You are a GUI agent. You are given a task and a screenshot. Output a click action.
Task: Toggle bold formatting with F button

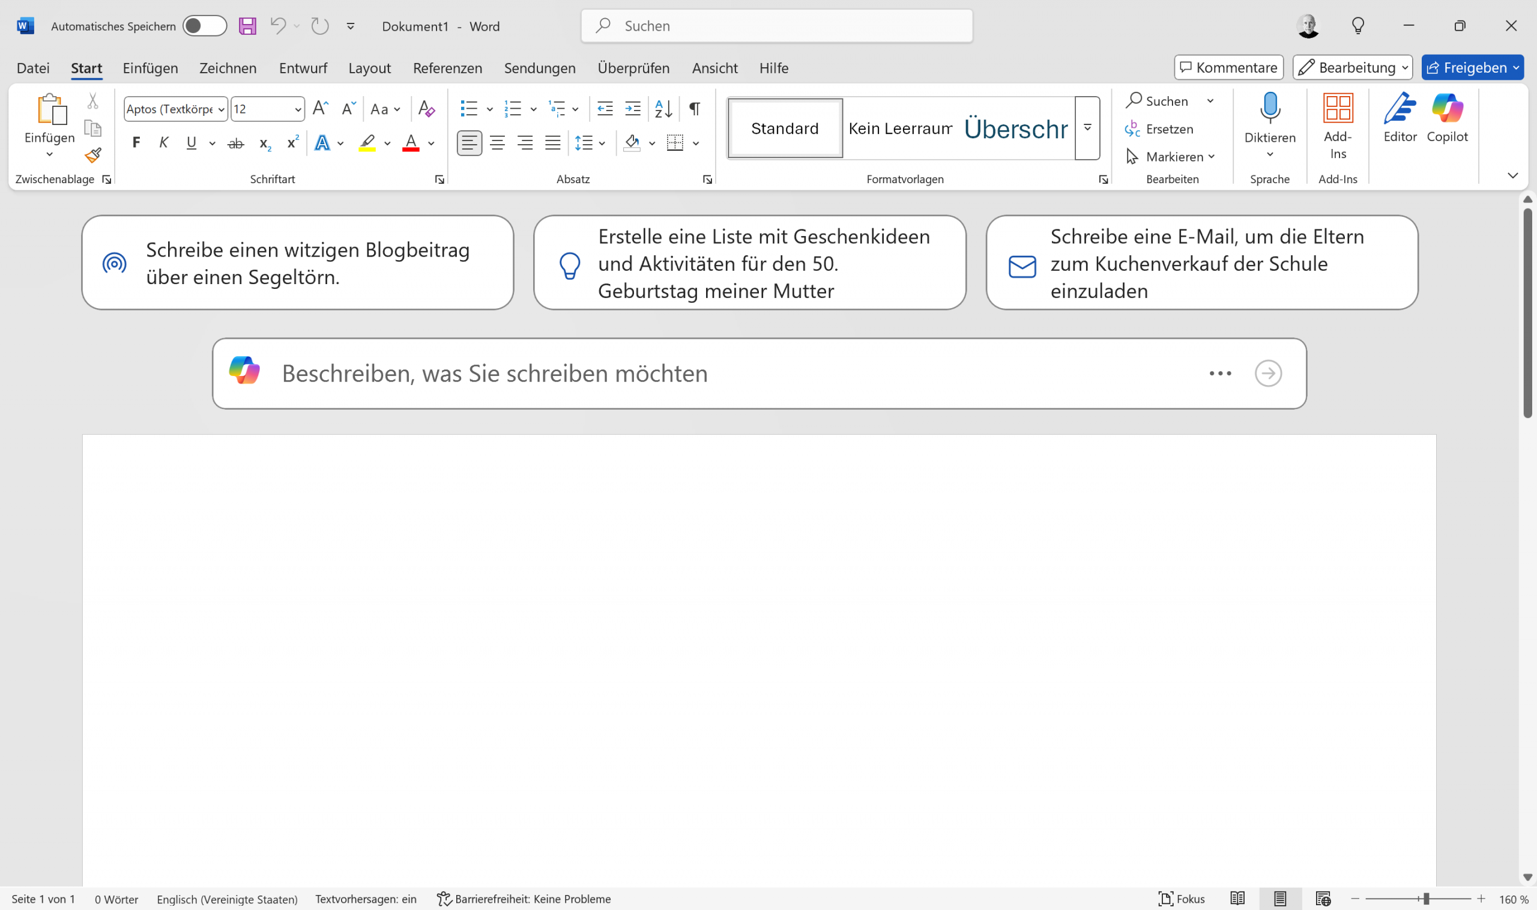[136, 143]
